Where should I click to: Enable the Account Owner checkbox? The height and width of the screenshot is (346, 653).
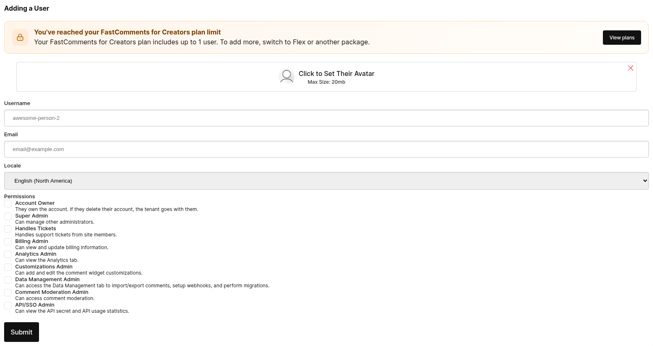pos(8,204)
